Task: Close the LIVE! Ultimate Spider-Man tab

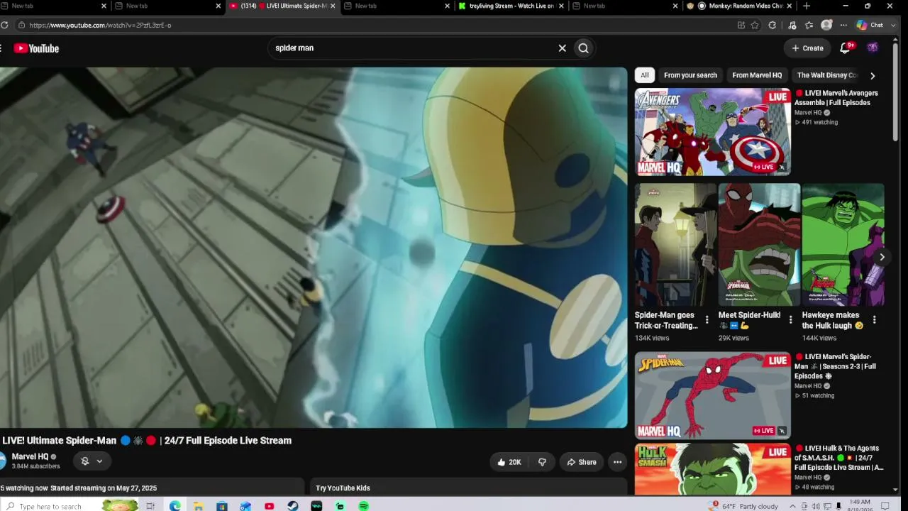Action: coord(333,6)
